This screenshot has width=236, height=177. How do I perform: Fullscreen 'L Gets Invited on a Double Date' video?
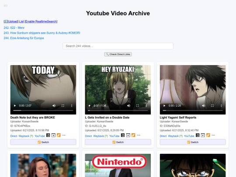[137, 106]
